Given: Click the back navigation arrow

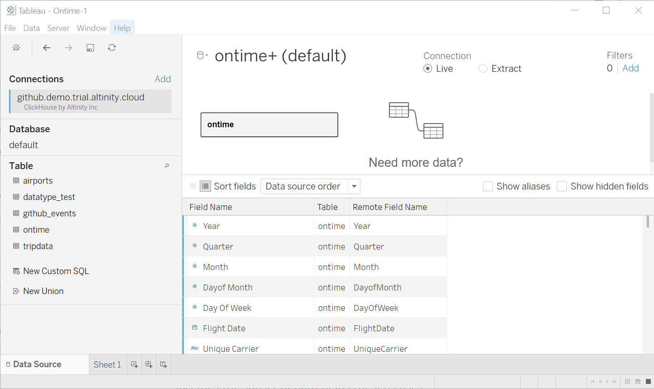Looking at the screenshot, I should (46, 47).
